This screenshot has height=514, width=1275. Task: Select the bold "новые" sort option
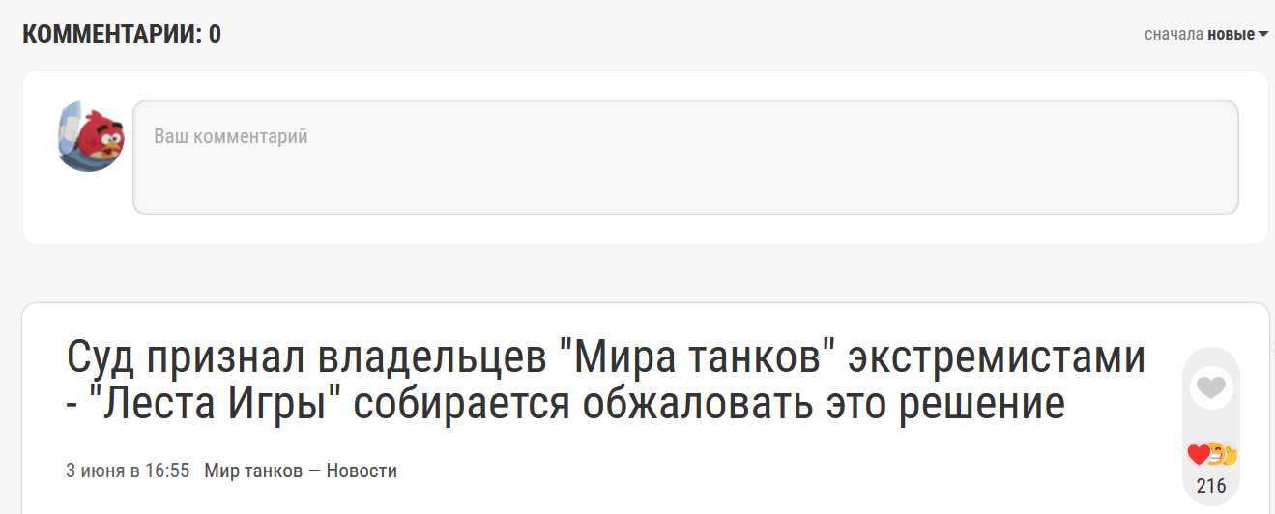pyautogui.click(x=1231, y=34)
